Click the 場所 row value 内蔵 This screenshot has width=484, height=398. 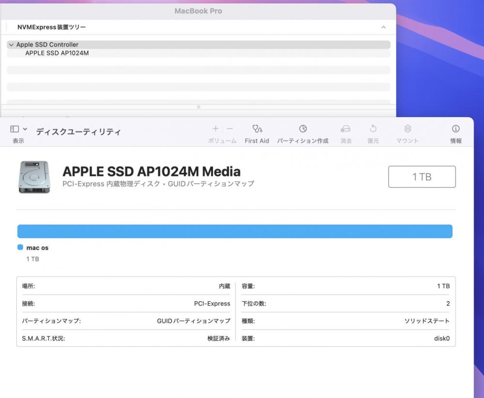[x=225, y=286]
